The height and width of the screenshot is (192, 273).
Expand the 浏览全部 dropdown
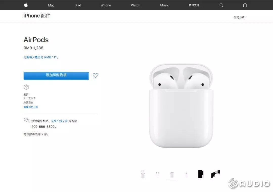pos(240,17)
